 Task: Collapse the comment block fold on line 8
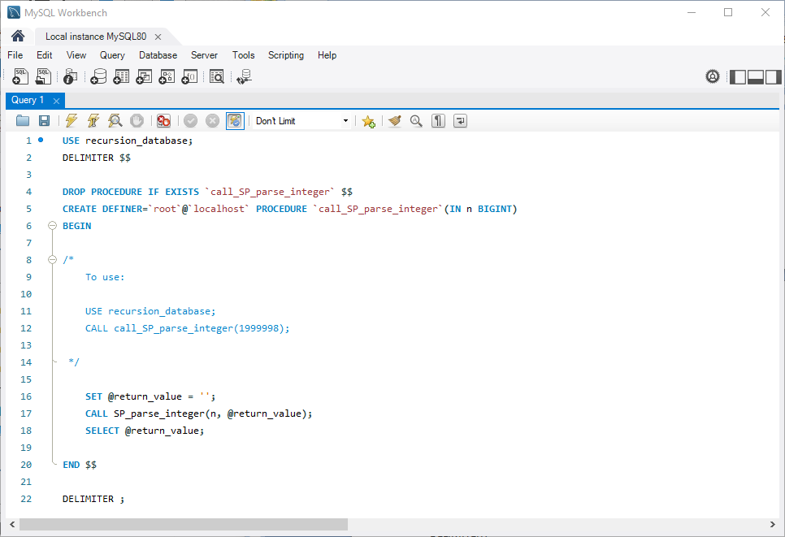tap(52, 260)
